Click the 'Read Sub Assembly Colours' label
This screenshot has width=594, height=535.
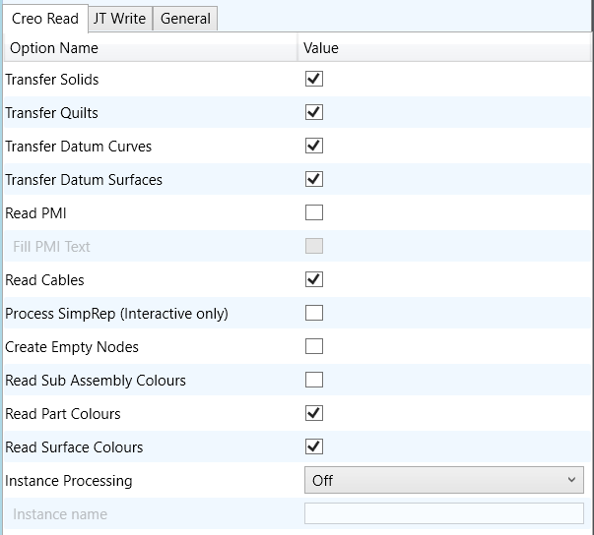tap(96, 381)
